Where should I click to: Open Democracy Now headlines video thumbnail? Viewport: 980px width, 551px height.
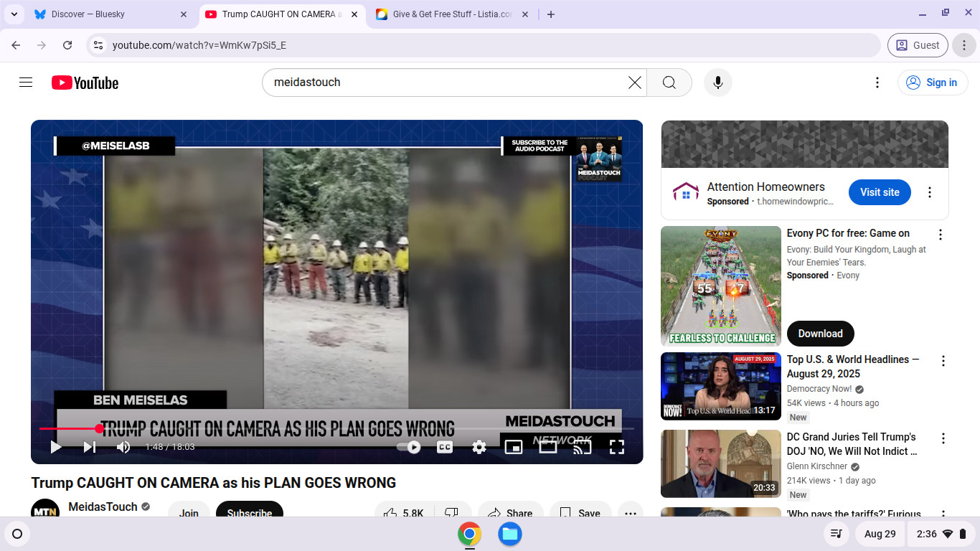coord(721,386)
